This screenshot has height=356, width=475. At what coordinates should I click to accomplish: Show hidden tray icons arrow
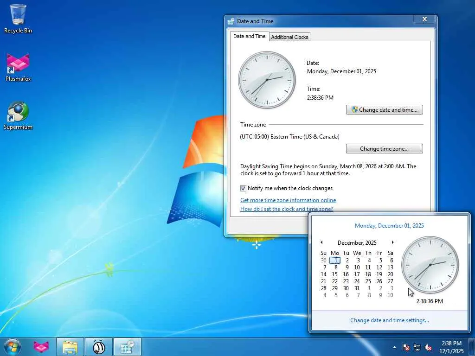pos(394,348)
